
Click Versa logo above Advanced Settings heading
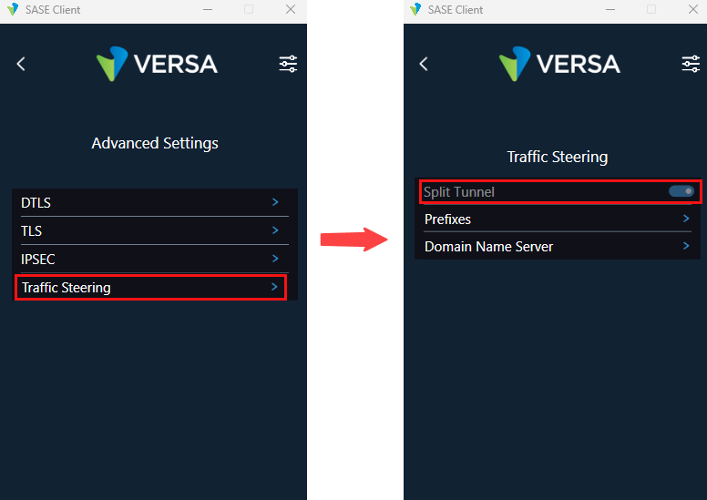tap(157, 64)
